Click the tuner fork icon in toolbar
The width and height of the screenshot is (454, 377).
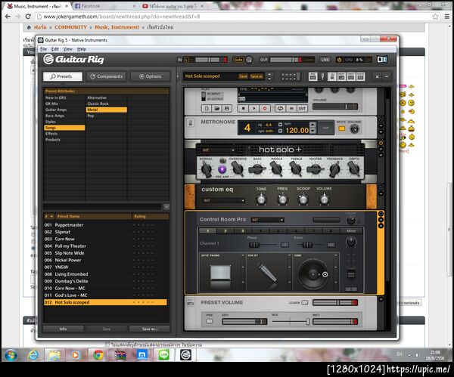tap(322, 76)
